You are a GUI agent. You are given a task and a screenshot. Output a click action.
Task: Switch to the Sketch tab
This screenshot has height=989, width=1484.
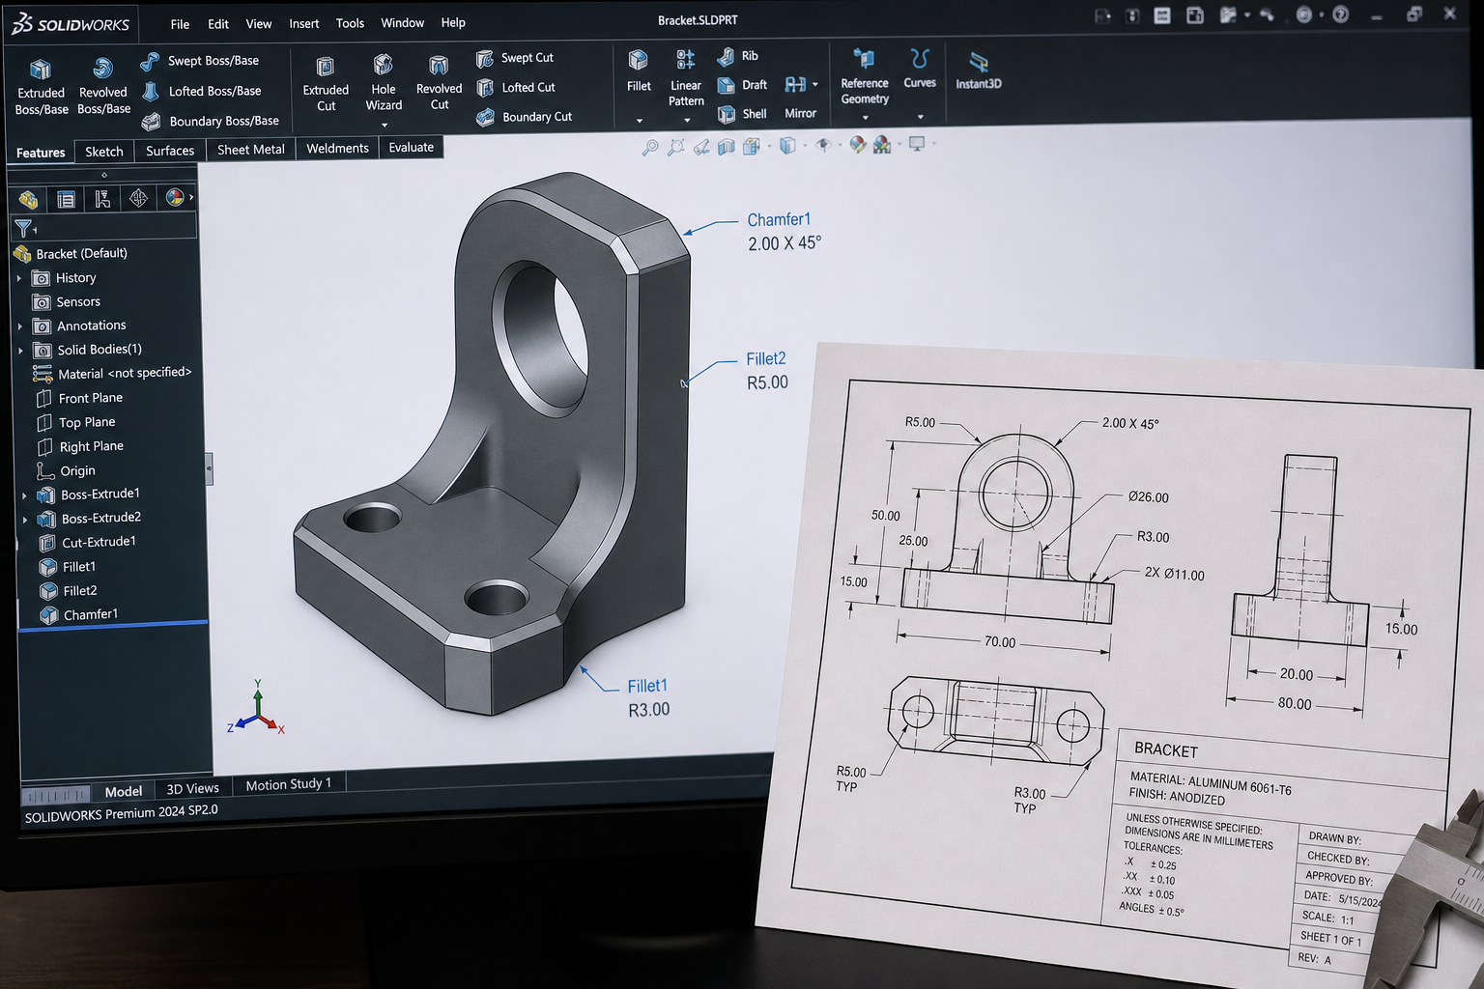[x=104, y=152]
